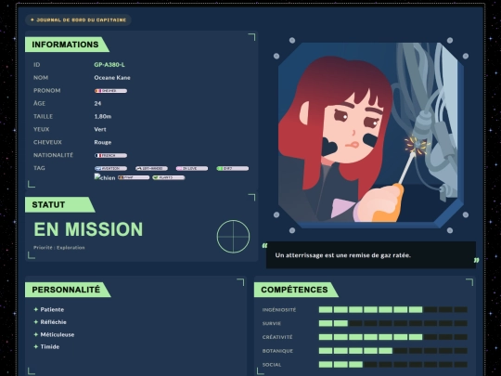Click the PRONOM field label
Image resolution: width=501 pixels, height=376 pixels.
tap(47, 90)
